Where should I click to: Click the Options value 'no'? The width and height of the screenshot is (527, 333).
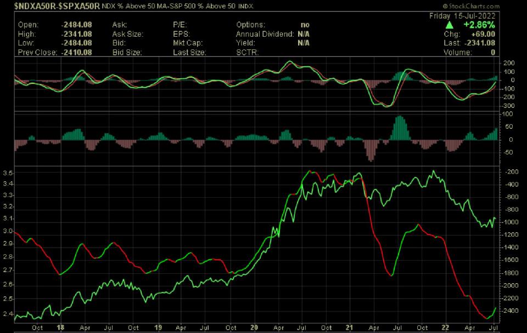tap(305, 25)
